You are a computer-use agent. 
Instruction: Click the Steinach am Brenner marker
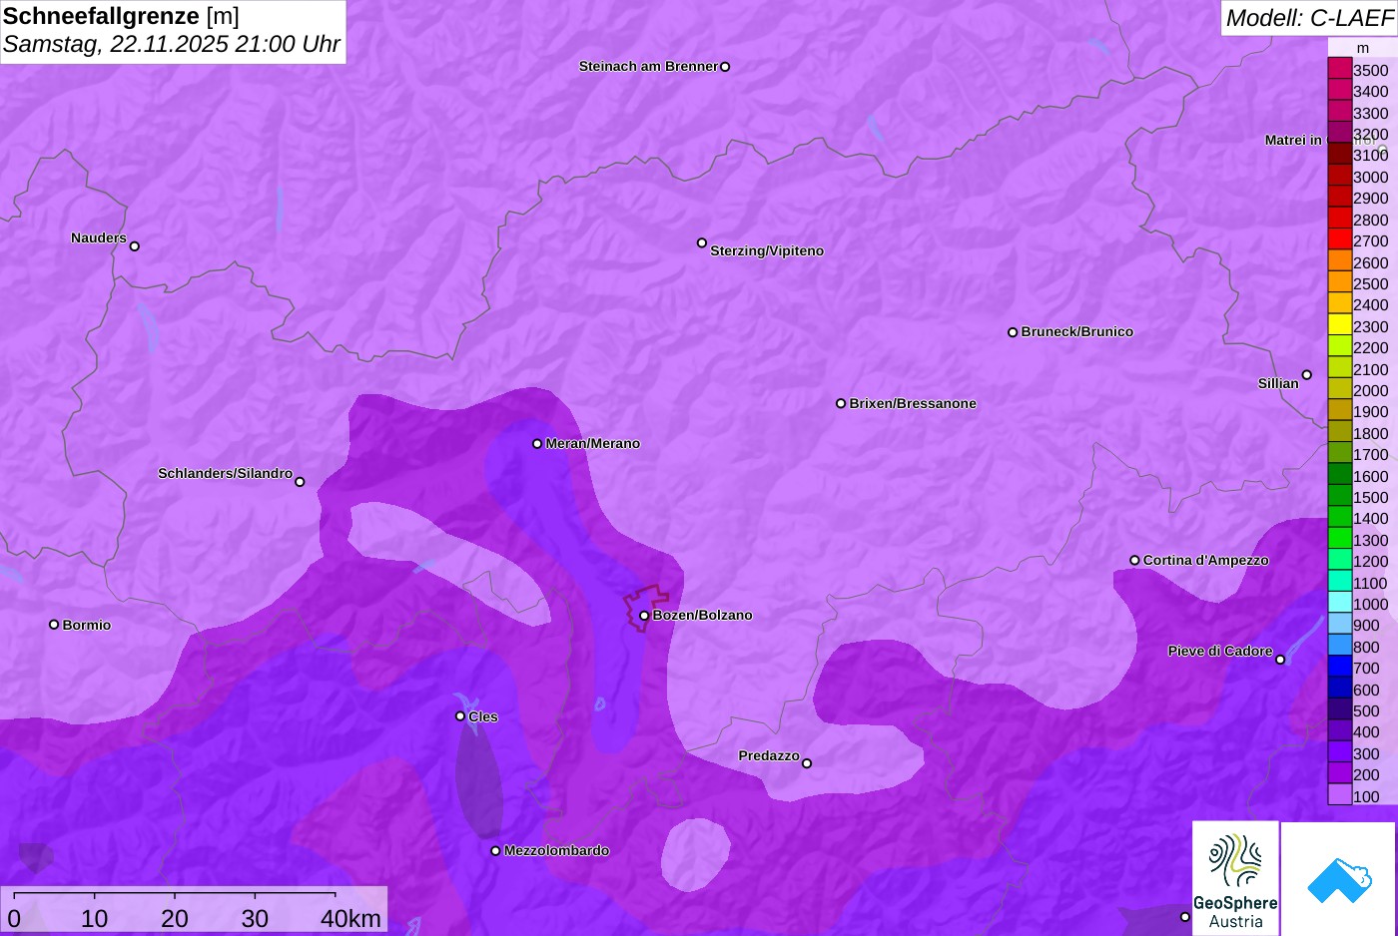tap(725, 67)
